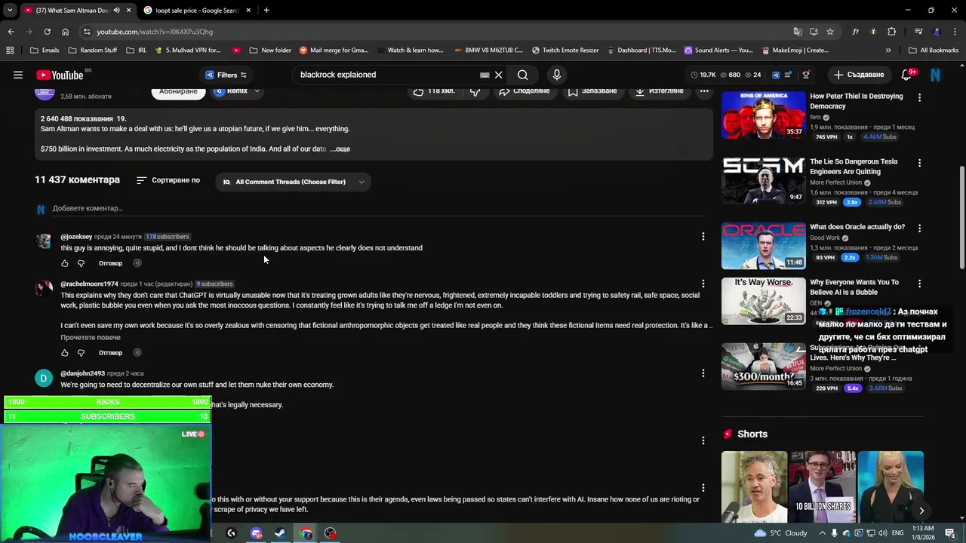This screenshot has width=966, height=543.
Task: Open options for What does Oracle video
Action: 919,228
